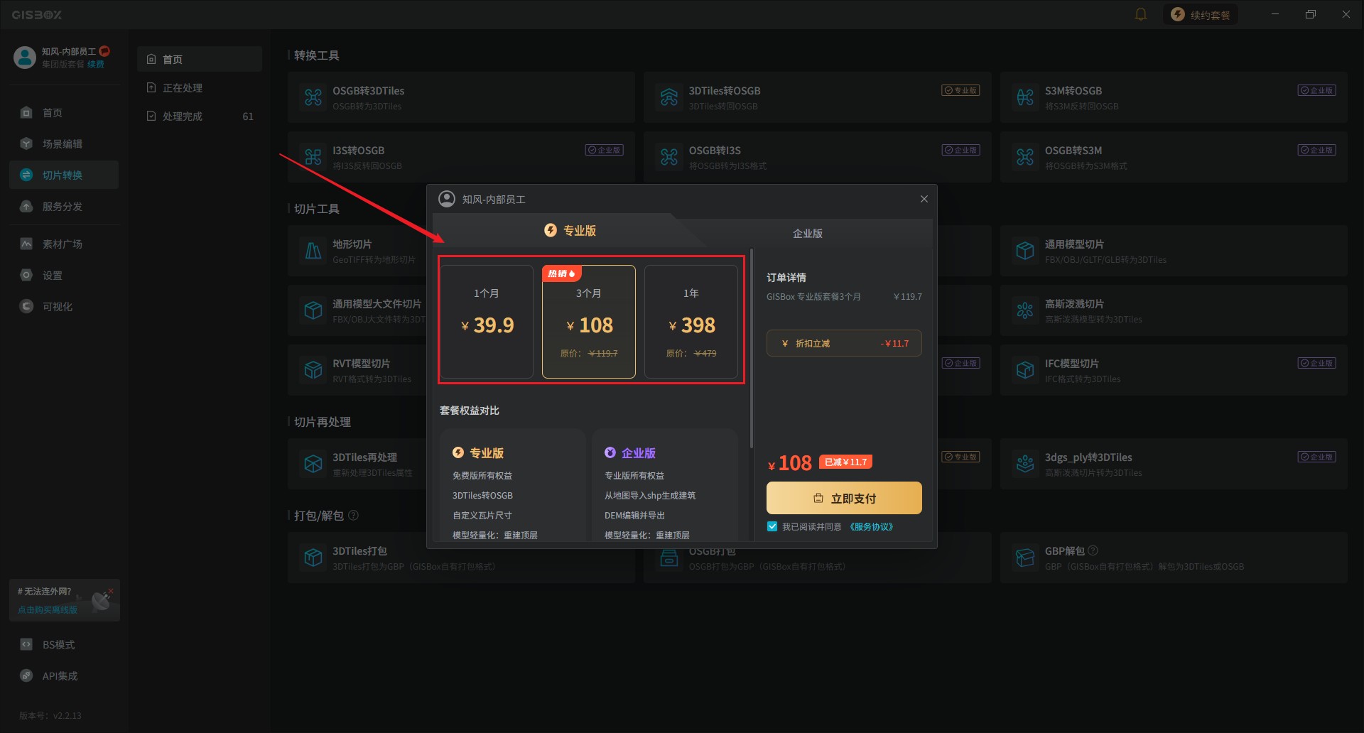Select 切片转换 in the sidebar
The width and height of the screenshot is (1364, 733).
pyautogui.click(x=64, y=175)
